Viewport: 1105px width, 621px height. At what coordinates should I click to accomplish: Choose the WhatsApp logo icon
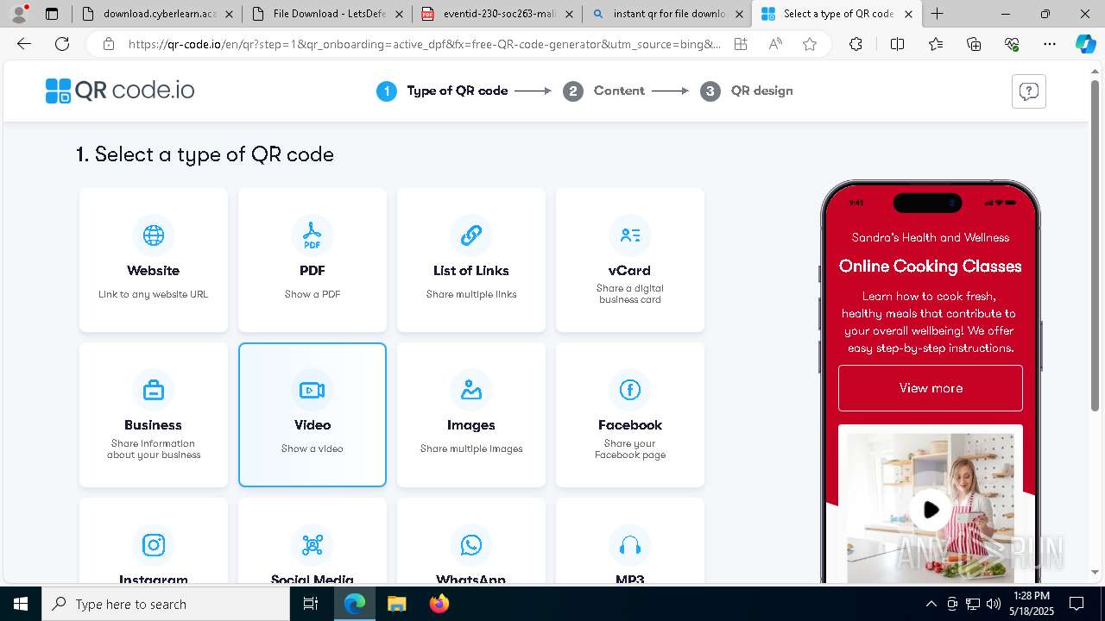pos(470,544)
